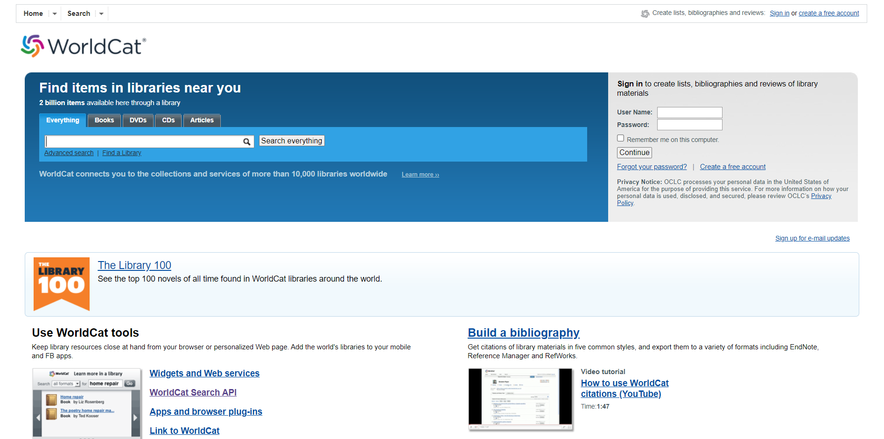Switch to the Books tab
Screen dimensions: 884x439
pyautogui.click(x=104, y=120)
